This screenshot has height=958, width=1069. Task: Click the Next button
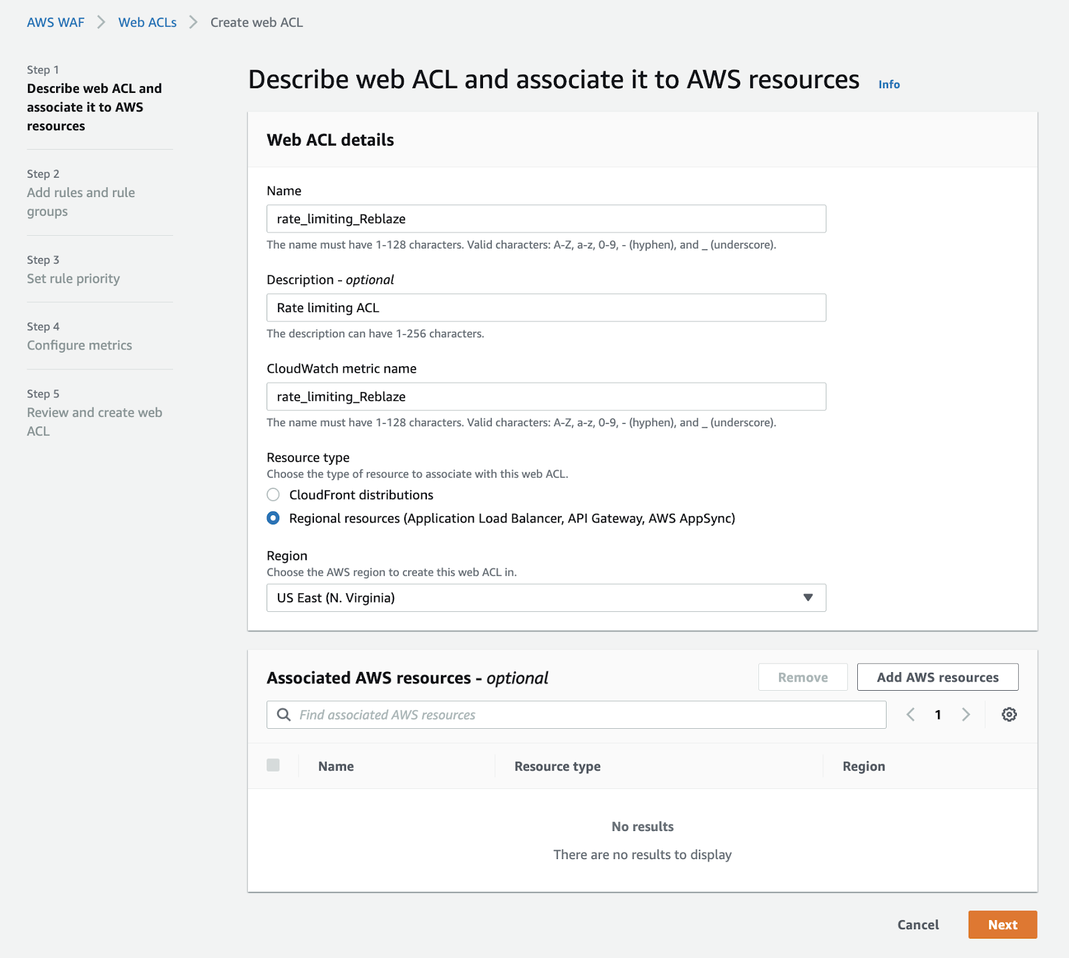point(1002,925)
